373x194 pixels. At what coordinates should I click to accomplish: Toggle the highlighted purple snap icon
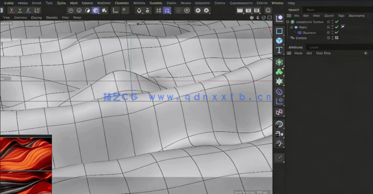tap(167, 11)
